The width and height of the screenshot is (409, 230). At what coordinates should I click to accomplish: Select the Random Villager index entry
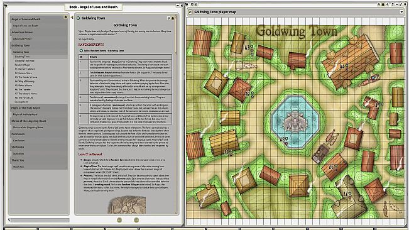coord(23,65)
